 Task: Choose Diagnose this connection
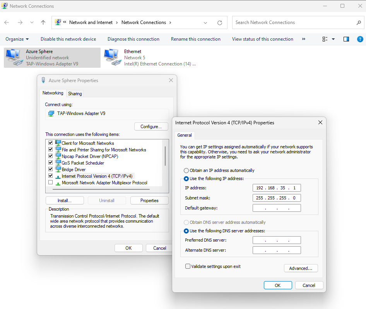(x=133, y=39)
